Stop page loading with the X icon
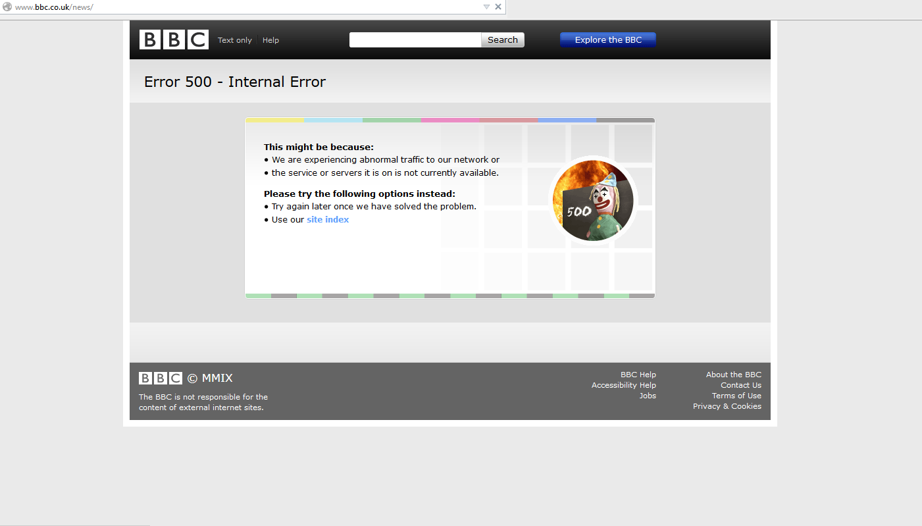The height and width of the screenshot is (526, 922). click(x=498, y=7)
